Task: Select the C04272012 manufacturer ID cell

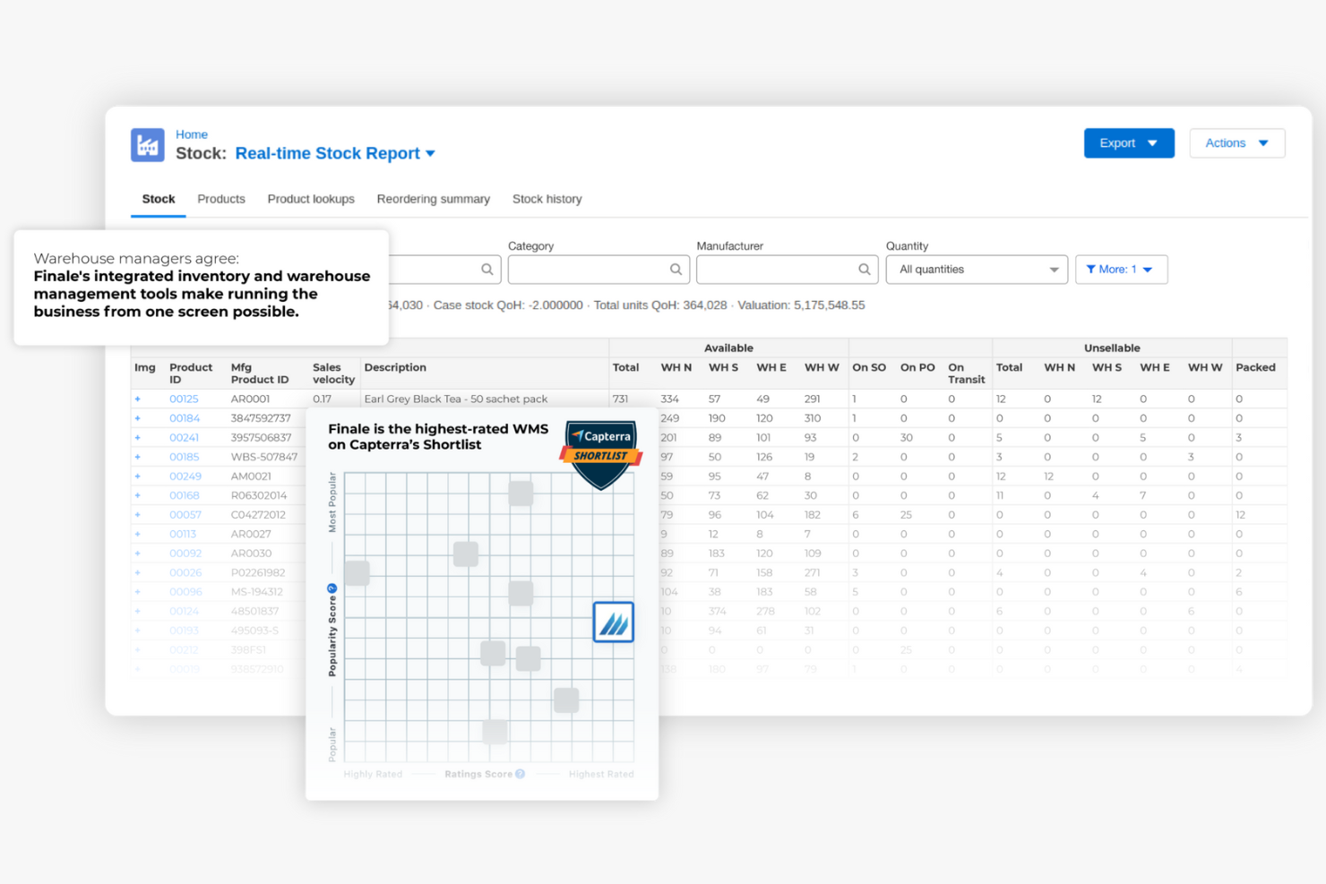Action: pyautogui.click(x=258, y=515)
